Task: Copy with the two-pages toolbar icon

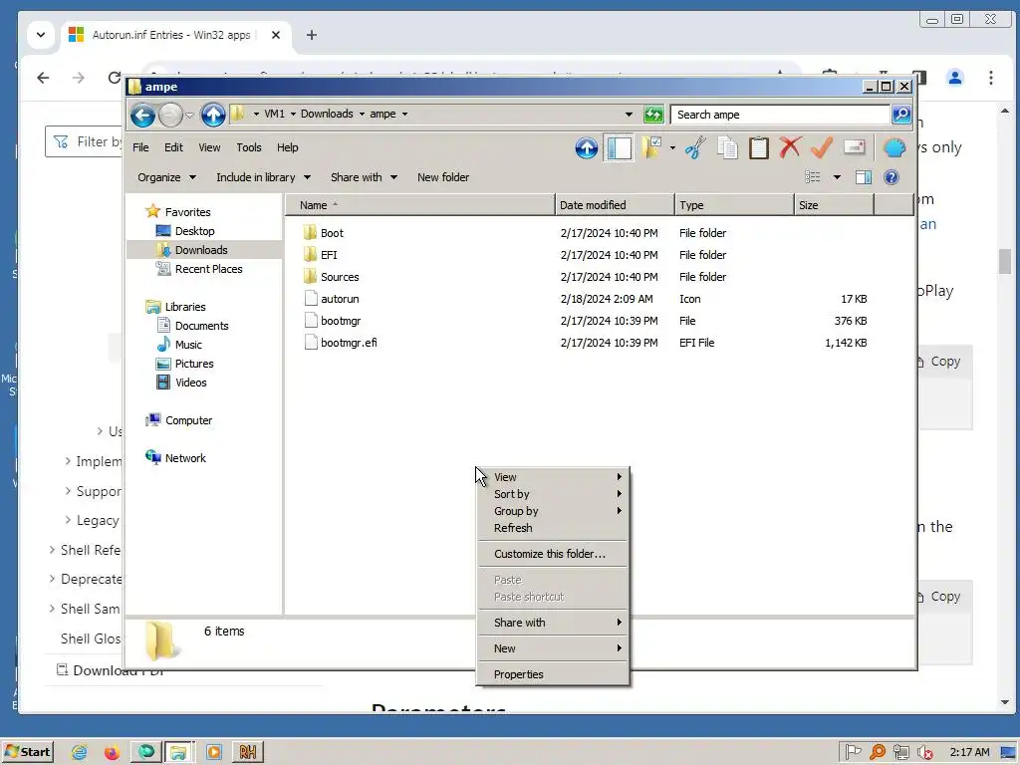Action: tap(727, 147)
